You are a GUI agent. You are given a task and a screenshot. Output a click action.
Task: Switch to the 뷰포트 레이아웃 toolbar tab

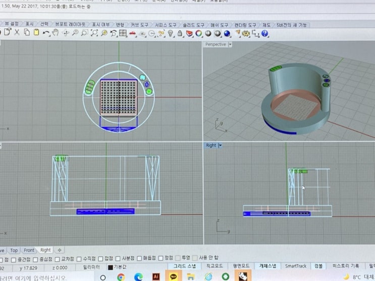tap(70, 24)
